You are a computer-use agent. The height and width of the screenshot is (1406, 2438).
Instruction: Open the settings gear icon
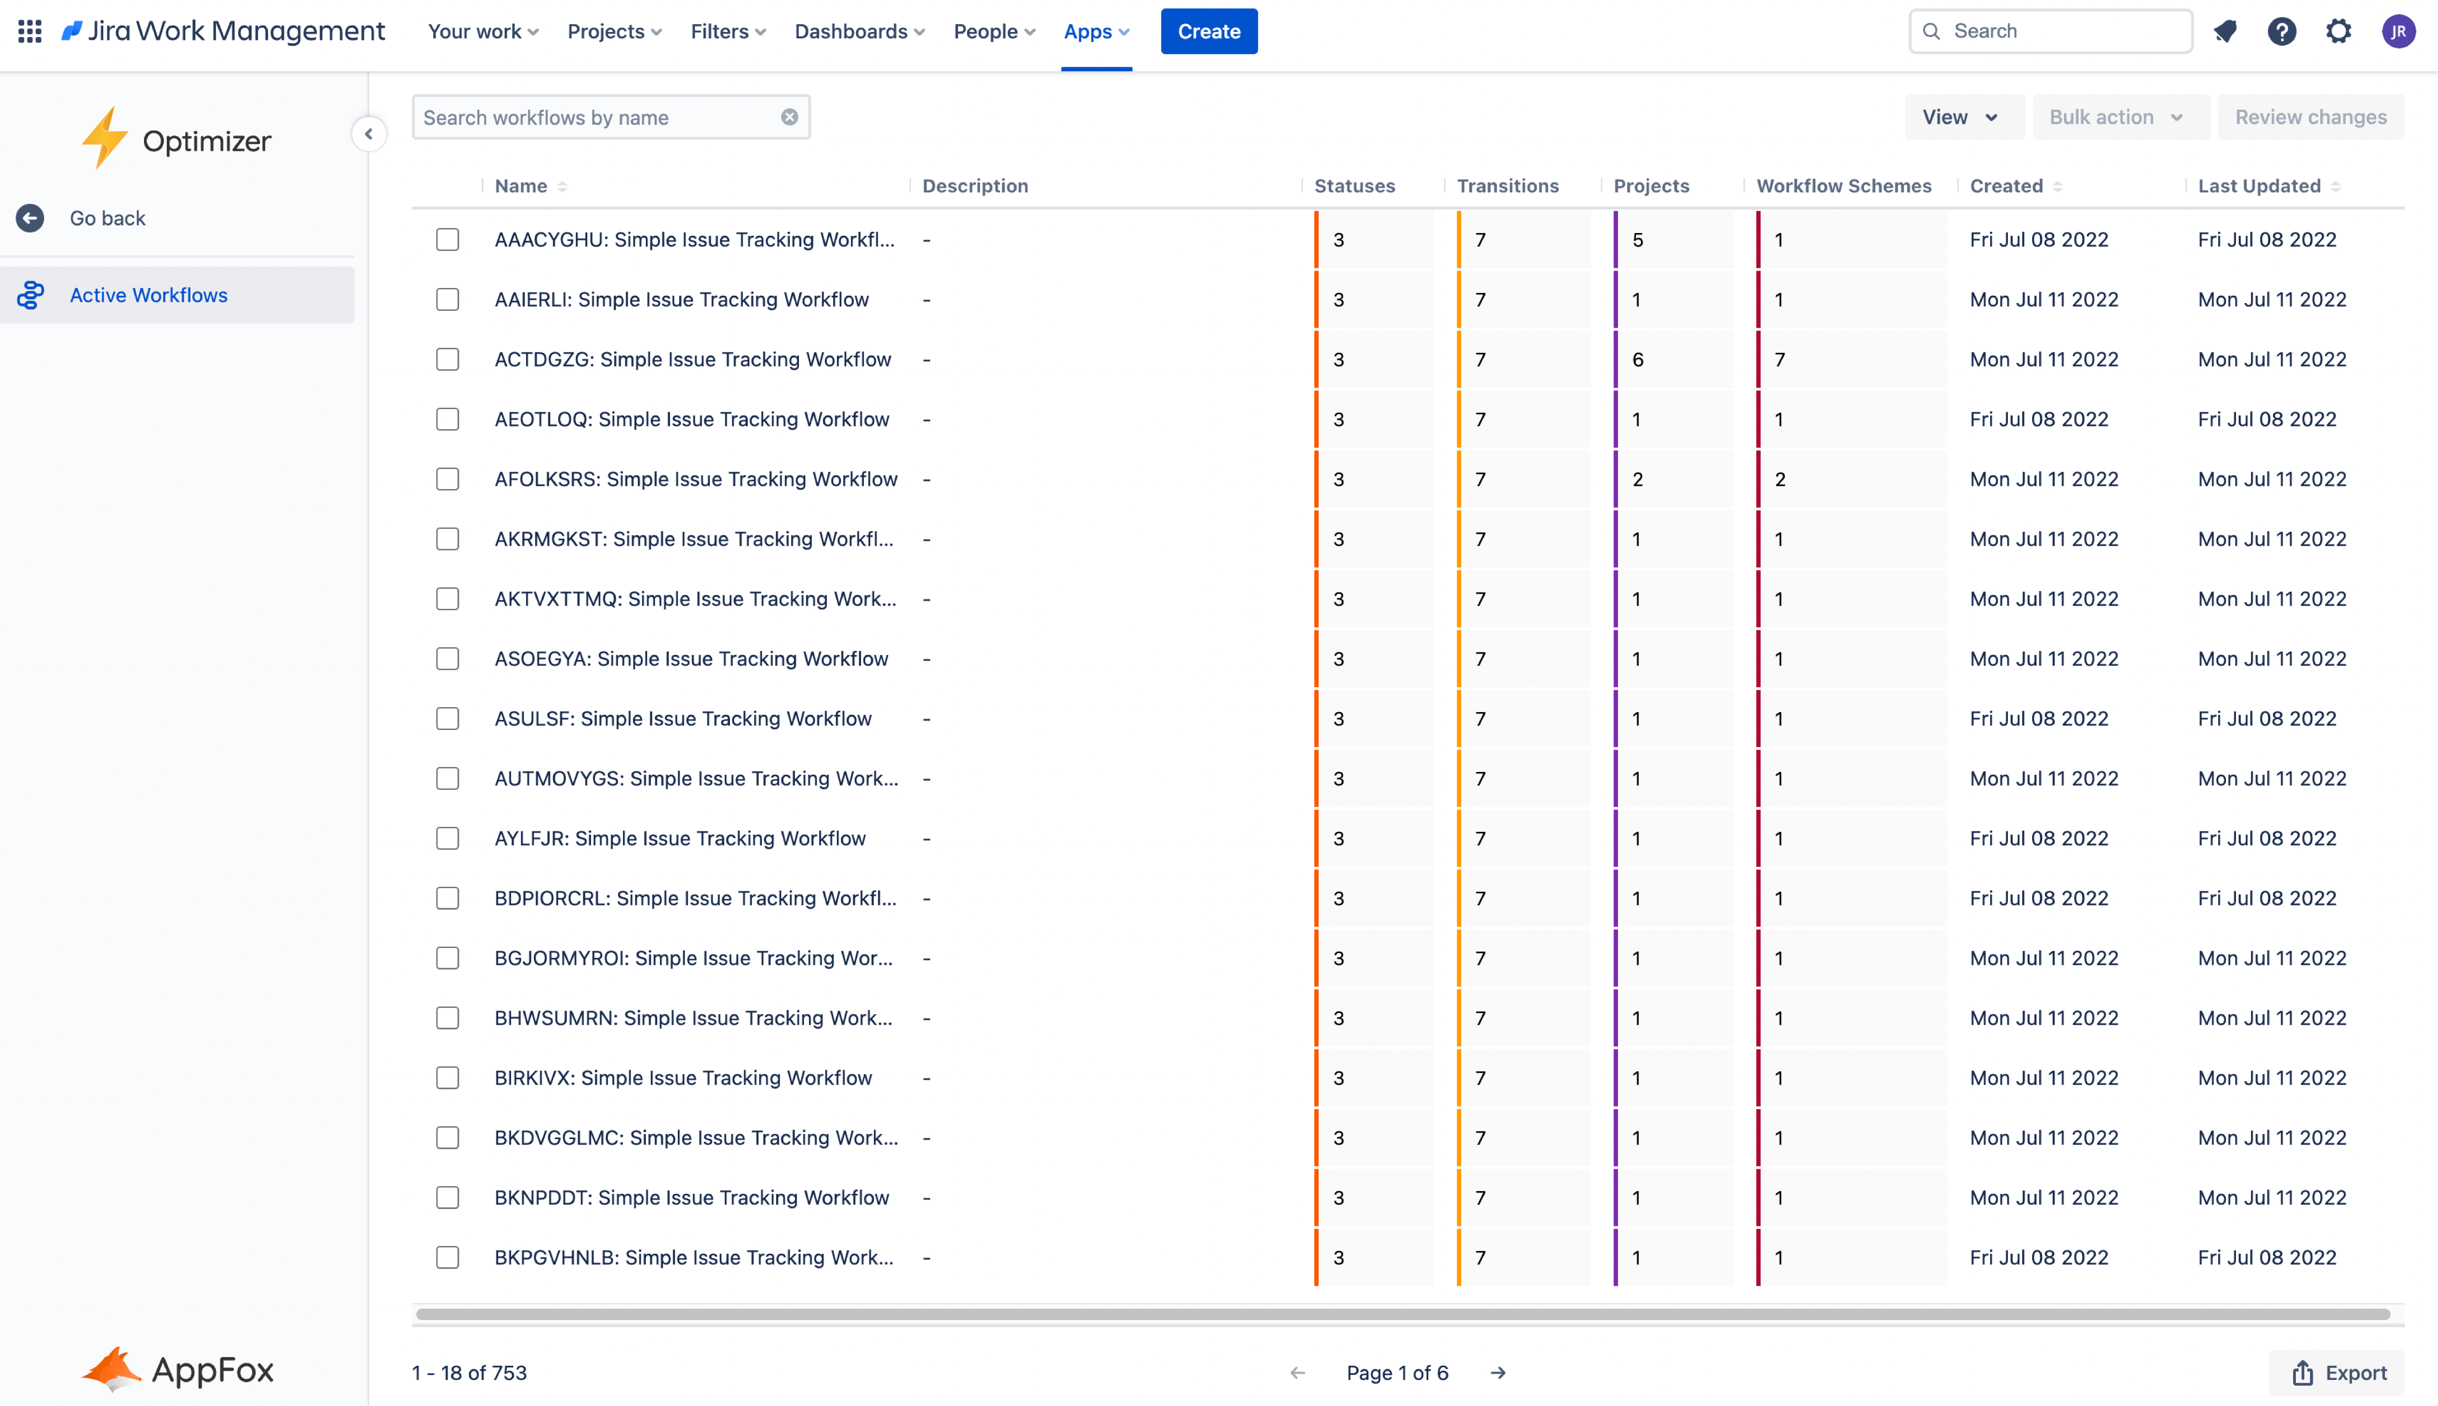click(x=2338, y=31)
